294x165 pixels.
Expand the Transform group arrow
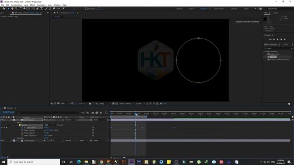(x=15, y=138)
